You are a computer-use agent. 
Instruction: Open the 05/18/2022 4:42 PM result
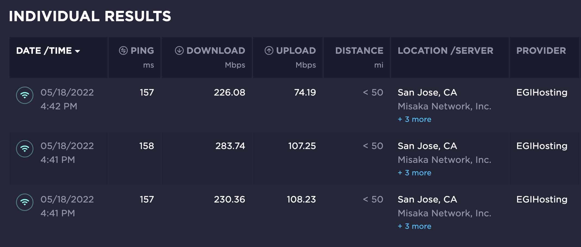pyautogui.click(x=67, y=99)
